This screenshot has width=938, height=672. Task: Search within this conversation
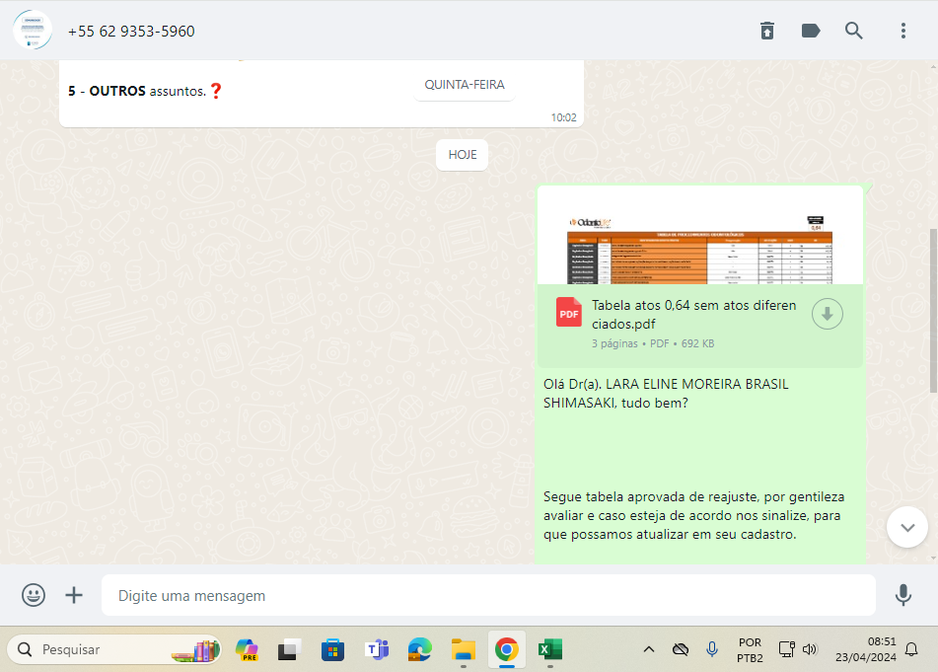pyautogui.click(x=853, y=31)
